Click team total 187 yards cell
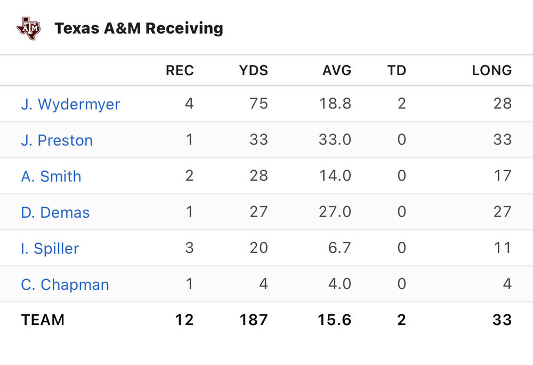 tap(254, 320)
